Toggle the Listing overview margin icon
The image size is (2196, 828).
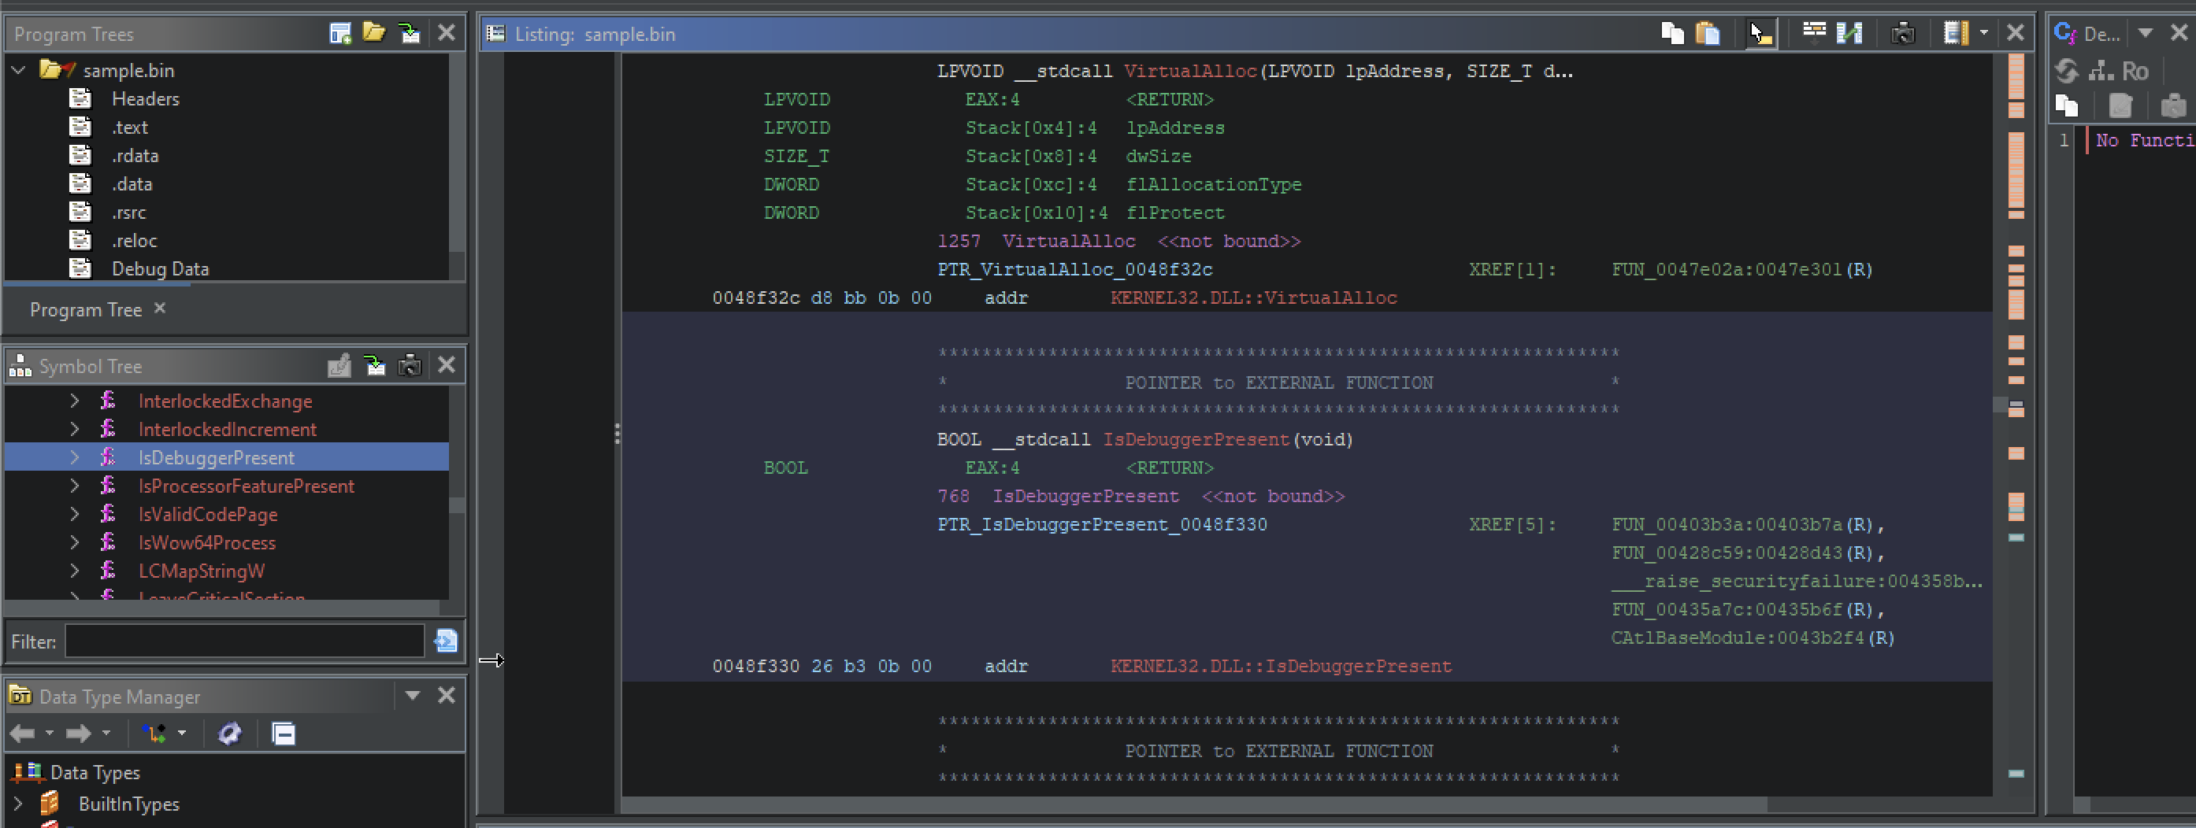(x=1956, y=33)
